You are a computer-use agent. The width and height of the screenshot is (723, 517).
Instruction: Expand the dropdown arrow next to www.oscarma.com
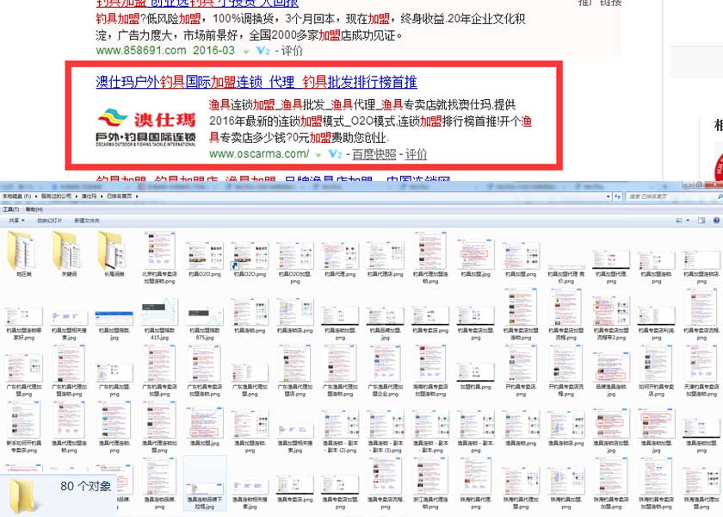[318, 155]
